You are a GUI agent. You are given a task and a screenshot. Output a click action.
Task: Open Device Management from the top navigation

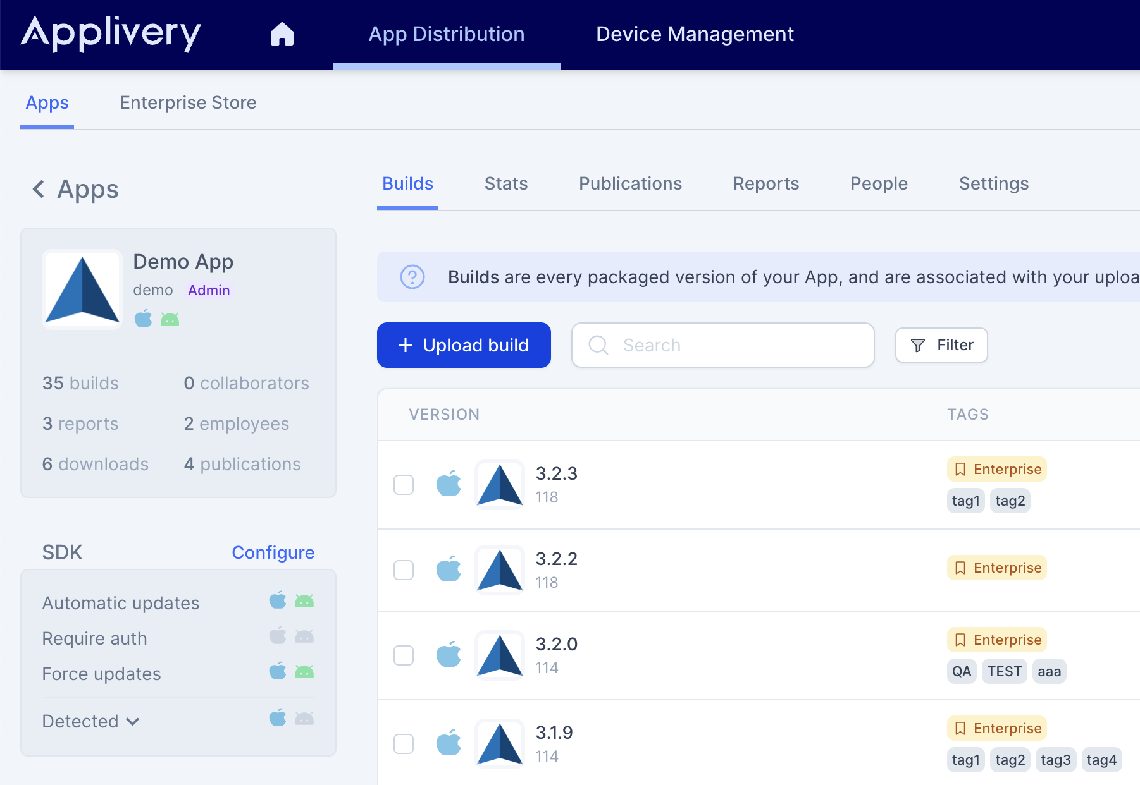[695, 34]
